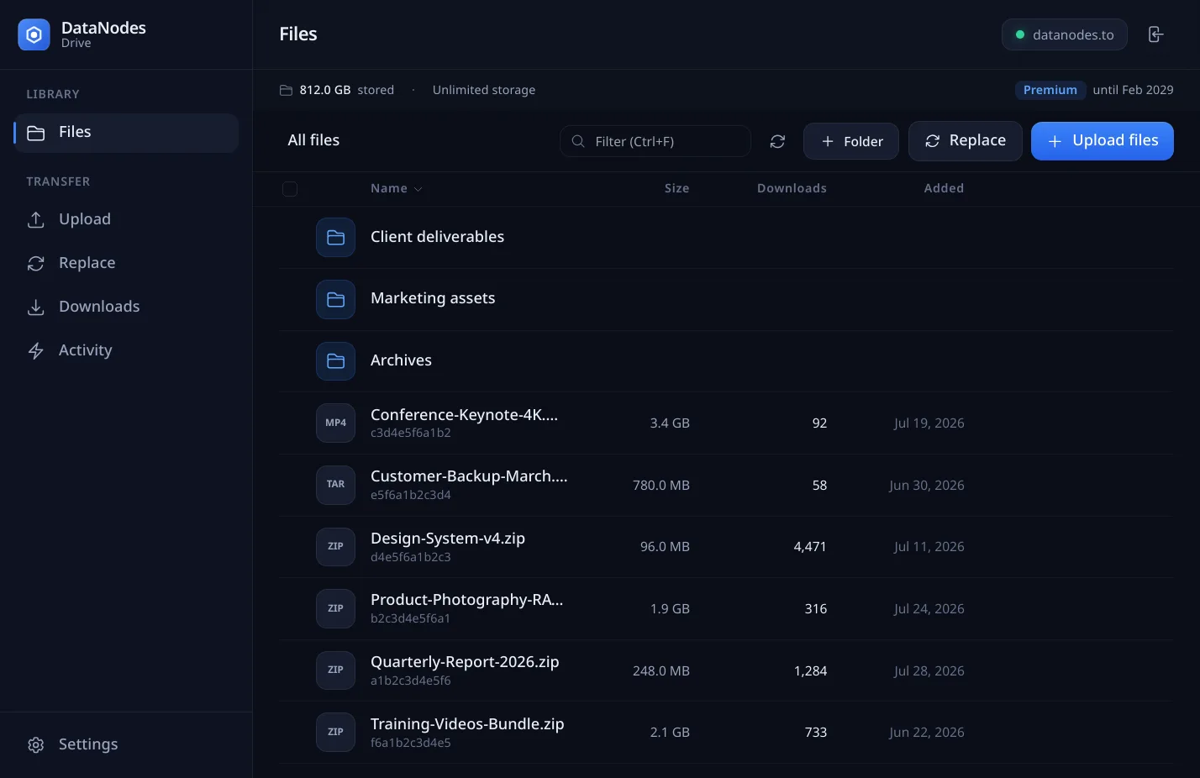Sort by Size column header

tap(676, 188)
